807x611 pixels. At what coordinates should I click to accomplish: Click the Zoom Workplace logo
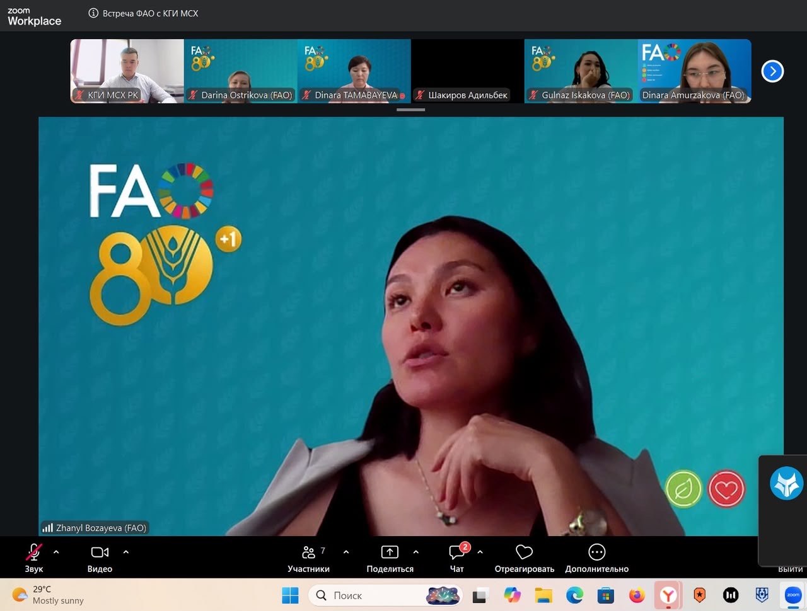[34, 16]
